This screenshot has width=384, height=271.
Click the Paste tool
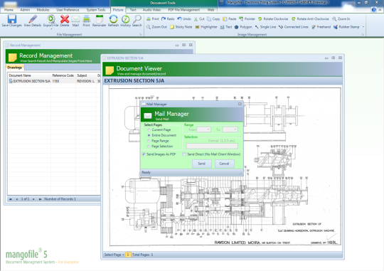(230, 19)
